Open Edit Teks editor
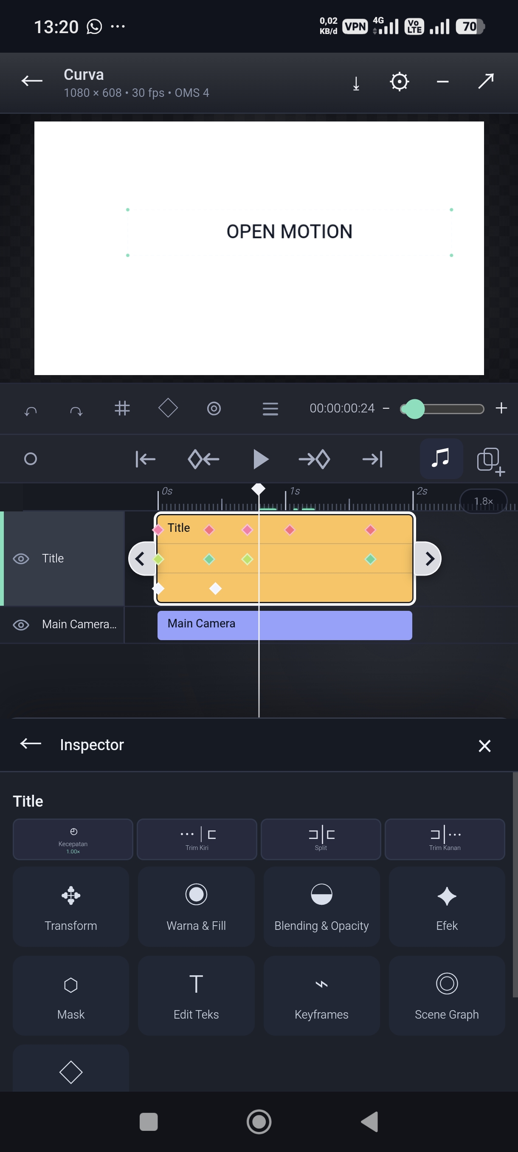This screenshot has height=1152, width=518. [x=196, y=996]
